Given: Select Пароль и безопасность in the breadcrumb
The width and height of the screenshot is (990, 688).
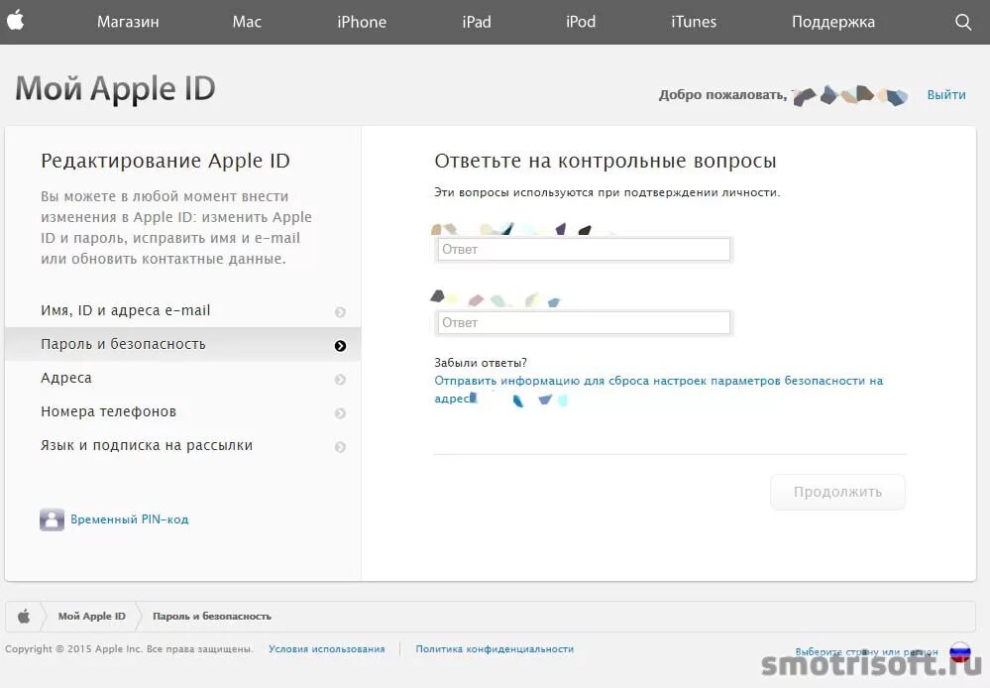Looking at the screenshot, I should pos(213,615).
